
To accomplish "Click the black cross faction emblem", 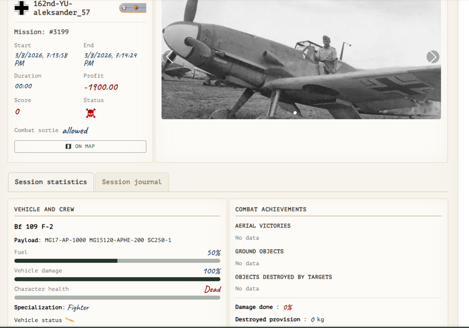I will click(x=21, y=8).
